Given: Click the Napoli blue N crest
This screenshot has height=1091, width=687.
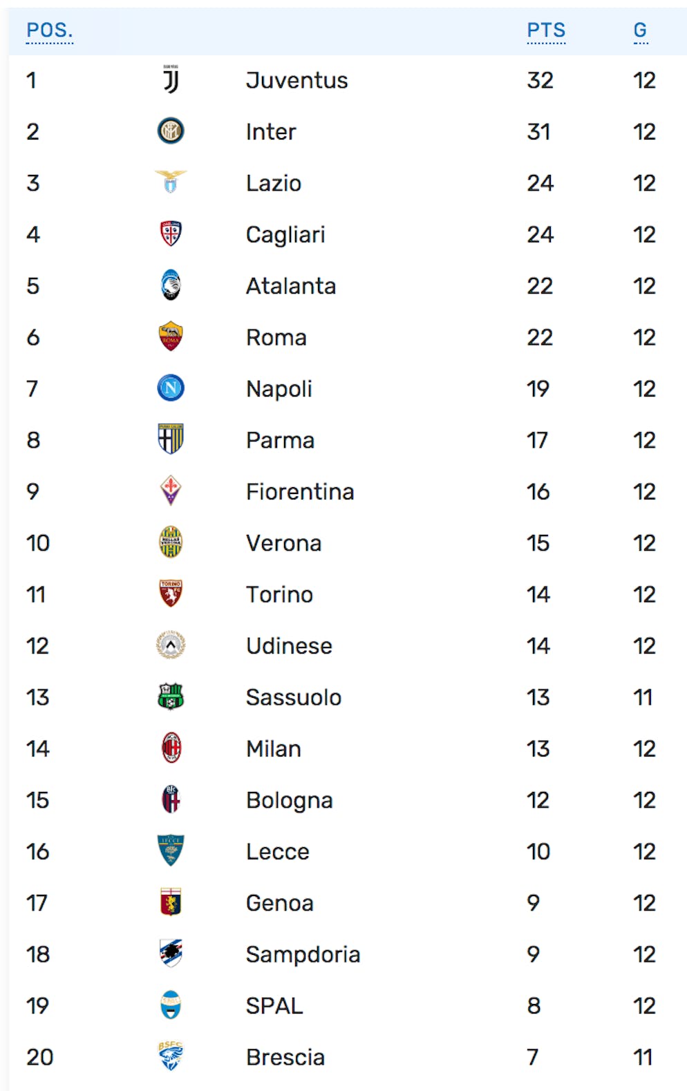Looking at the screenshot, I should click(x=171, y=388).
